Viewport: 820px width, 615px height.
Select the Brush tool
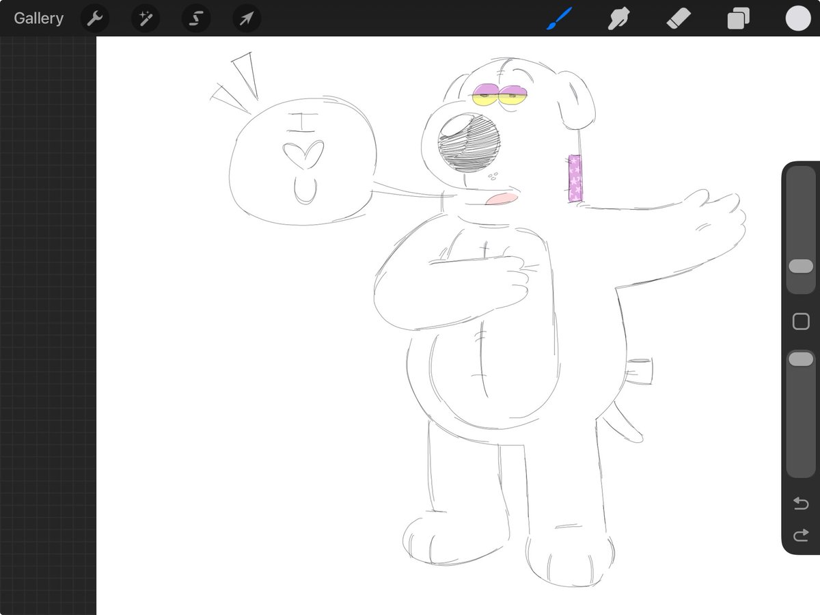pyautogui.click(x=558, y=18)
